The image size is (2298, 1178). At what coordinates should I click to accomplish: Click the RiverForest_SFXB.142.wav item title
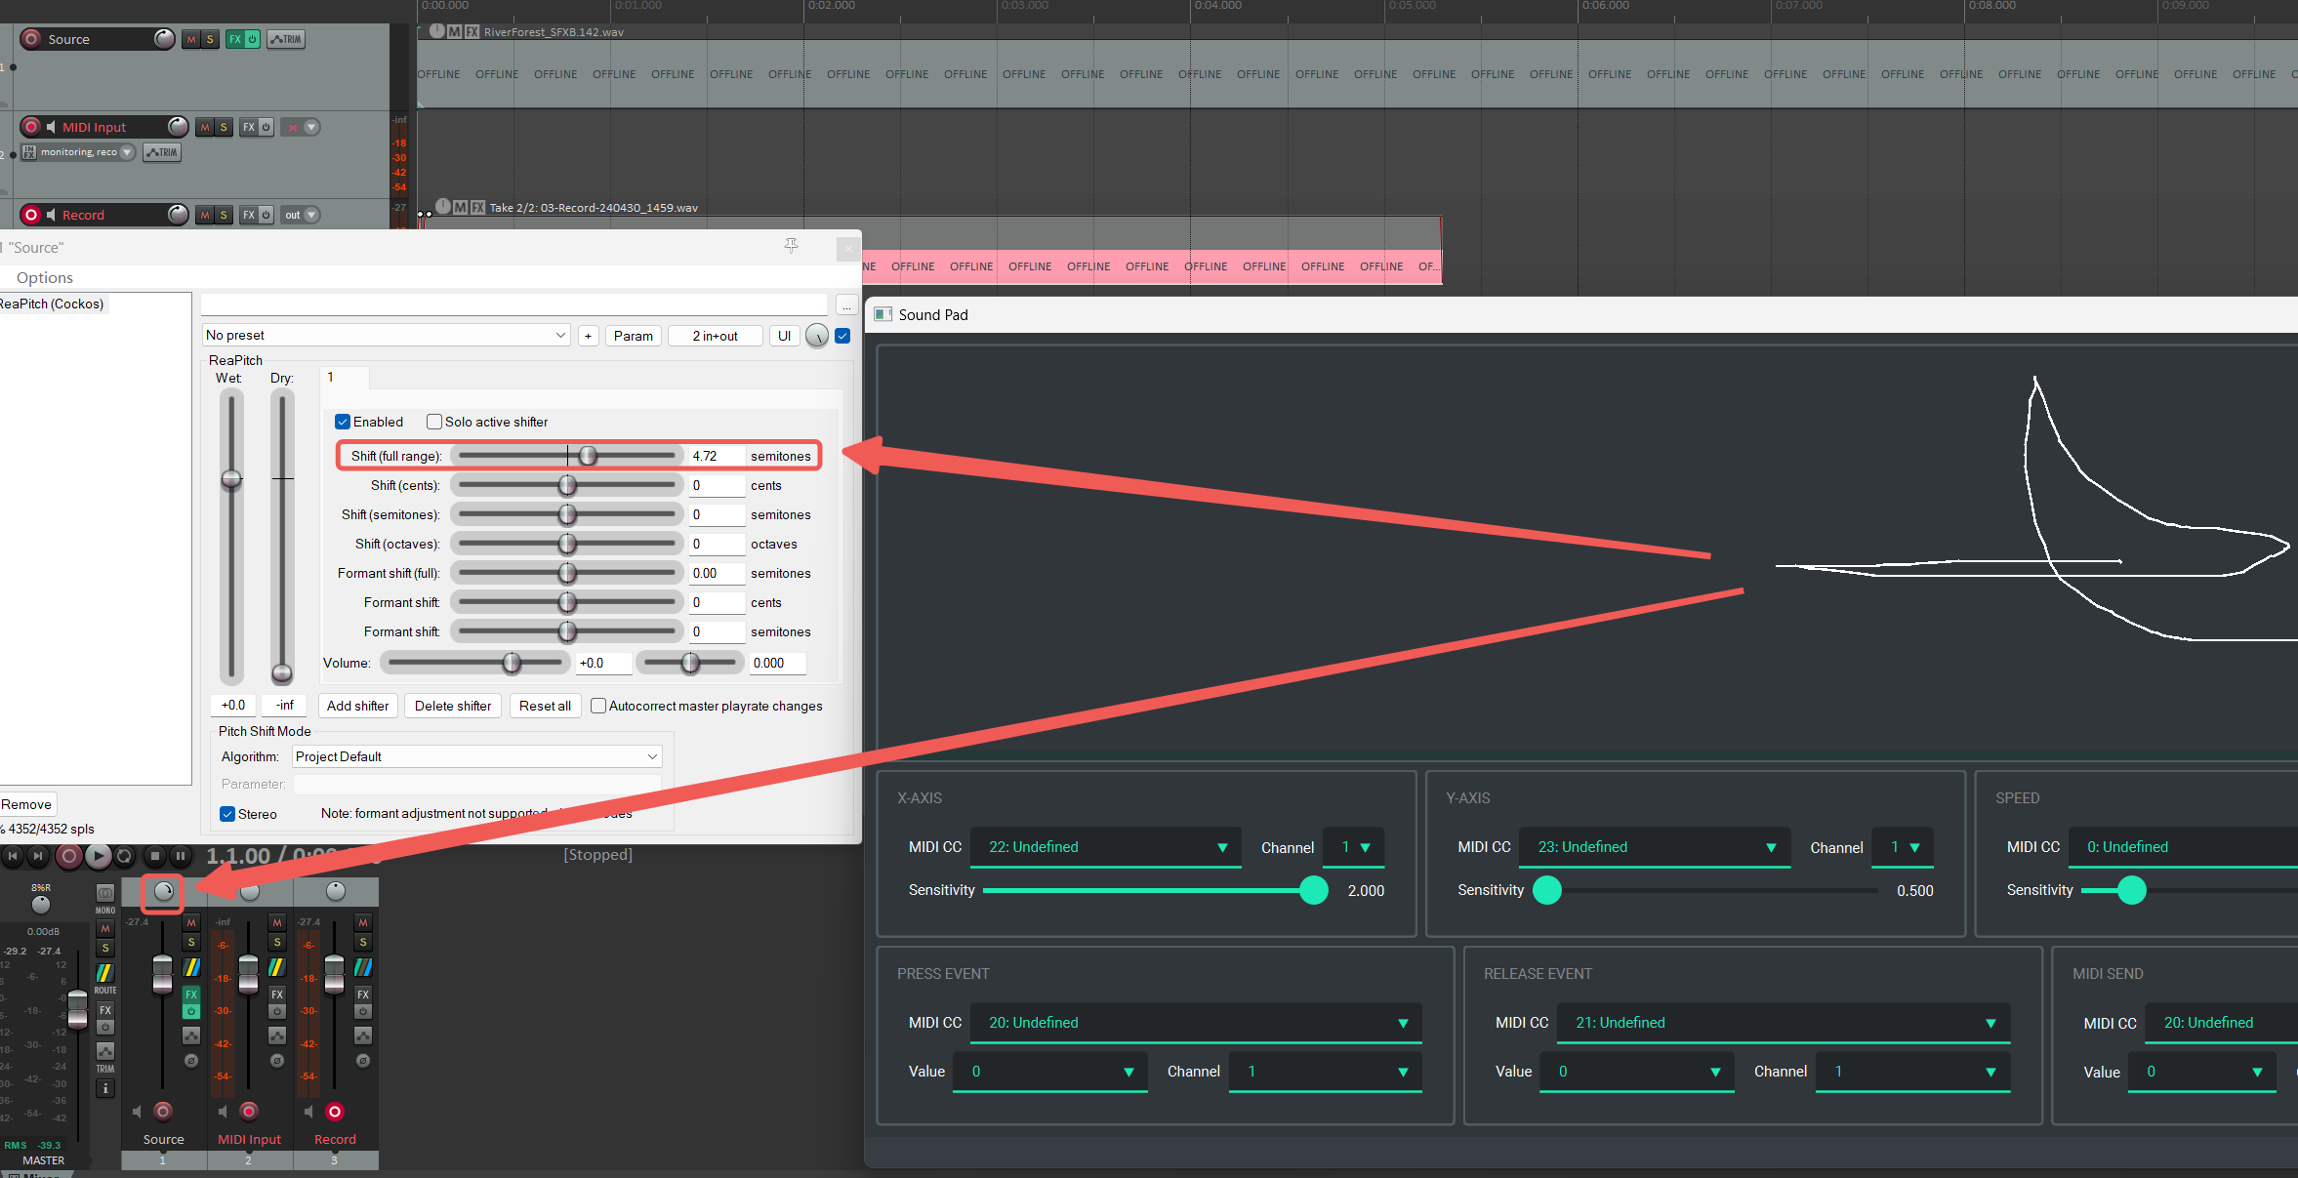(x=554, y=32)
